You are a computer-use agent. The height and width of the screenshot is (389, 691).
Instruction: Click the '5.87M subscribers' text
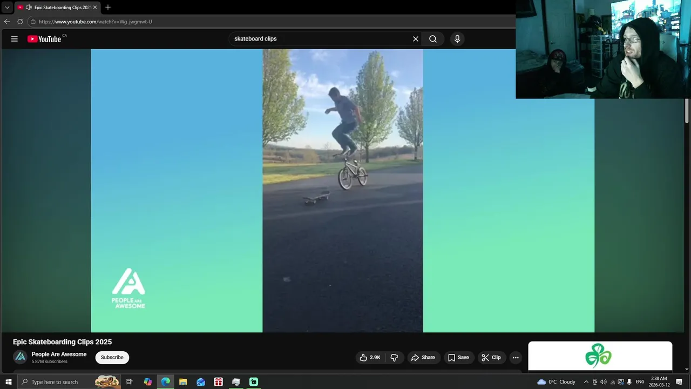point(50,361)
